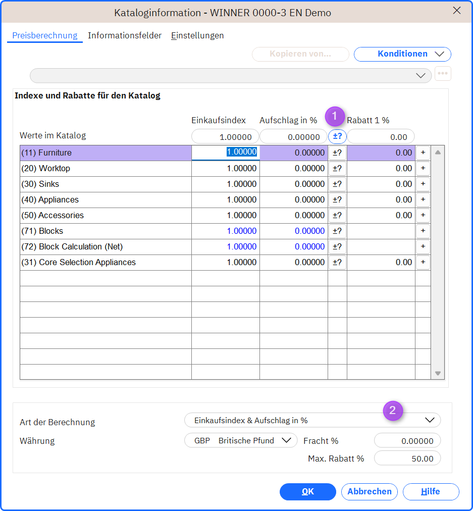Open the Einstellungen tab

click(x=197, y=35)
